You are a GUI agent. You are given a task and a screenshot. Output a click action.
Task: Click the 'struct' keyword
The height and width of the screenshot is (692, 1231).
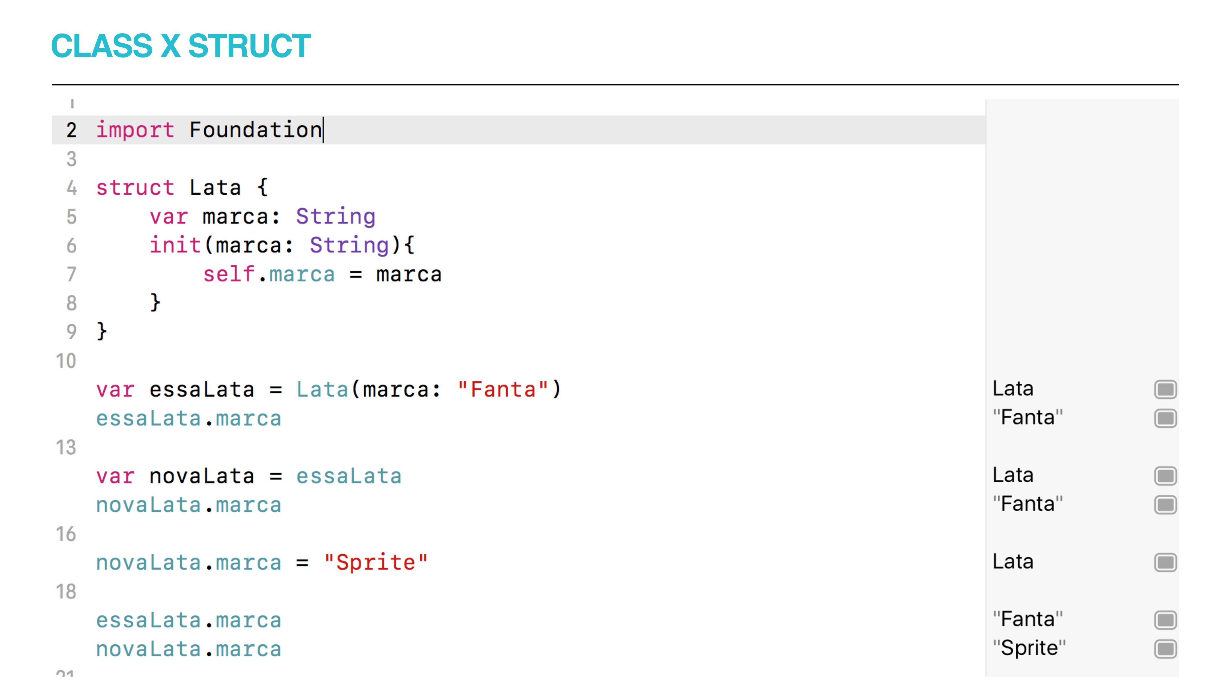(x=135, y=188)
